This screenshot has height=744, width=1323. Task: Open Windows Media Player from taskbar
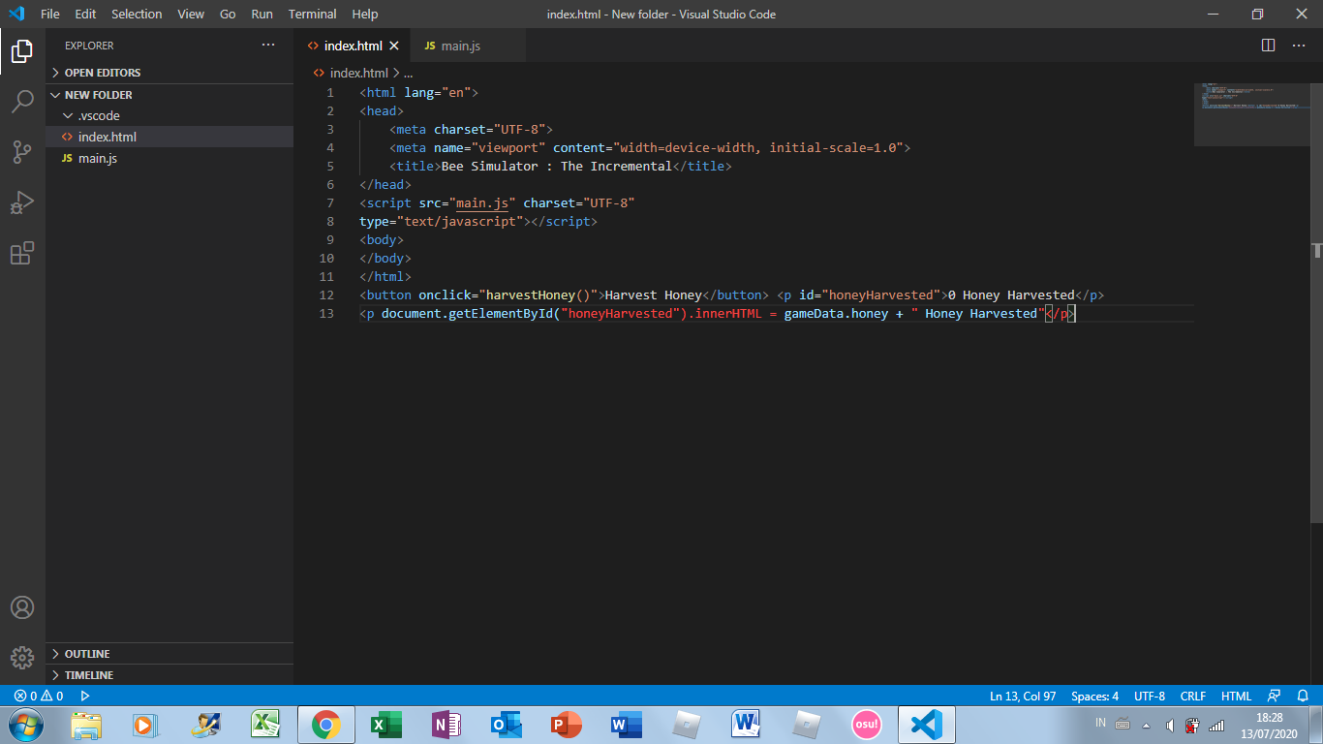(x=145, y=725)
